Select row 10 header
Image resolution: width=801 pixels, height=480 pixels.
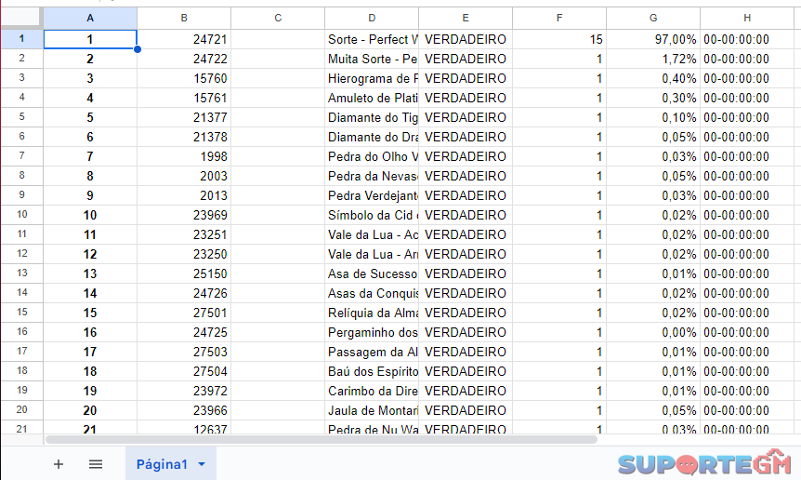click(21, 215)
